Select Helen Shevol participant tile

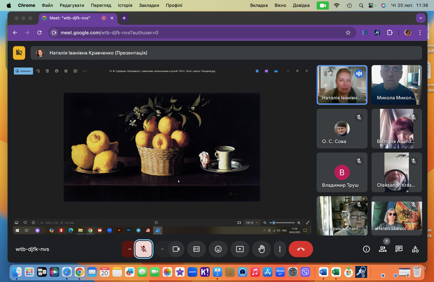(x=397, y=216)
